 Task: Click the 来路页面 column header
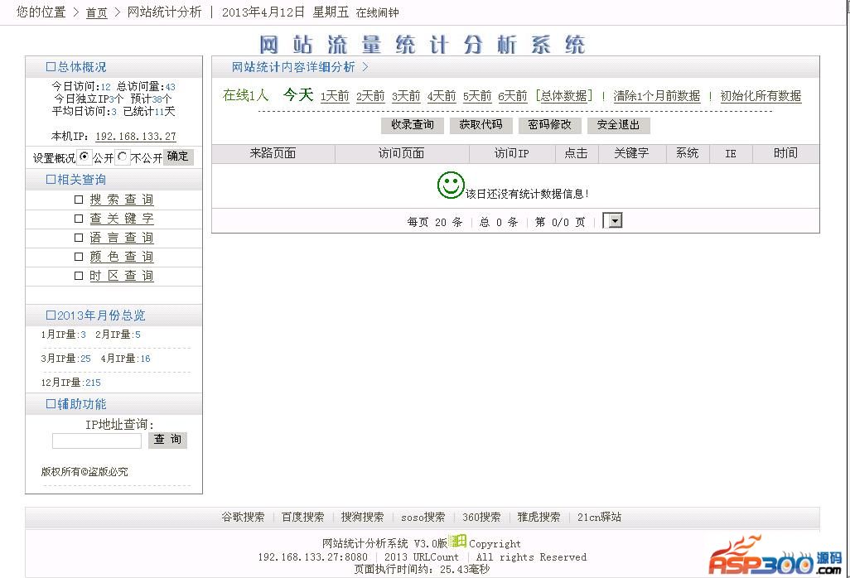click(x=273, y=154)
